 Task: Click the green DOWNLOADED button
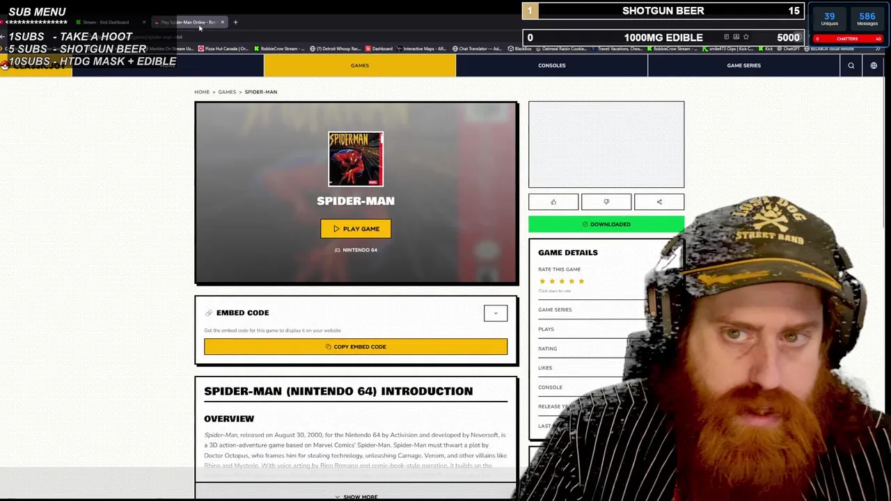pyautogui.click(x=606, y=224)
